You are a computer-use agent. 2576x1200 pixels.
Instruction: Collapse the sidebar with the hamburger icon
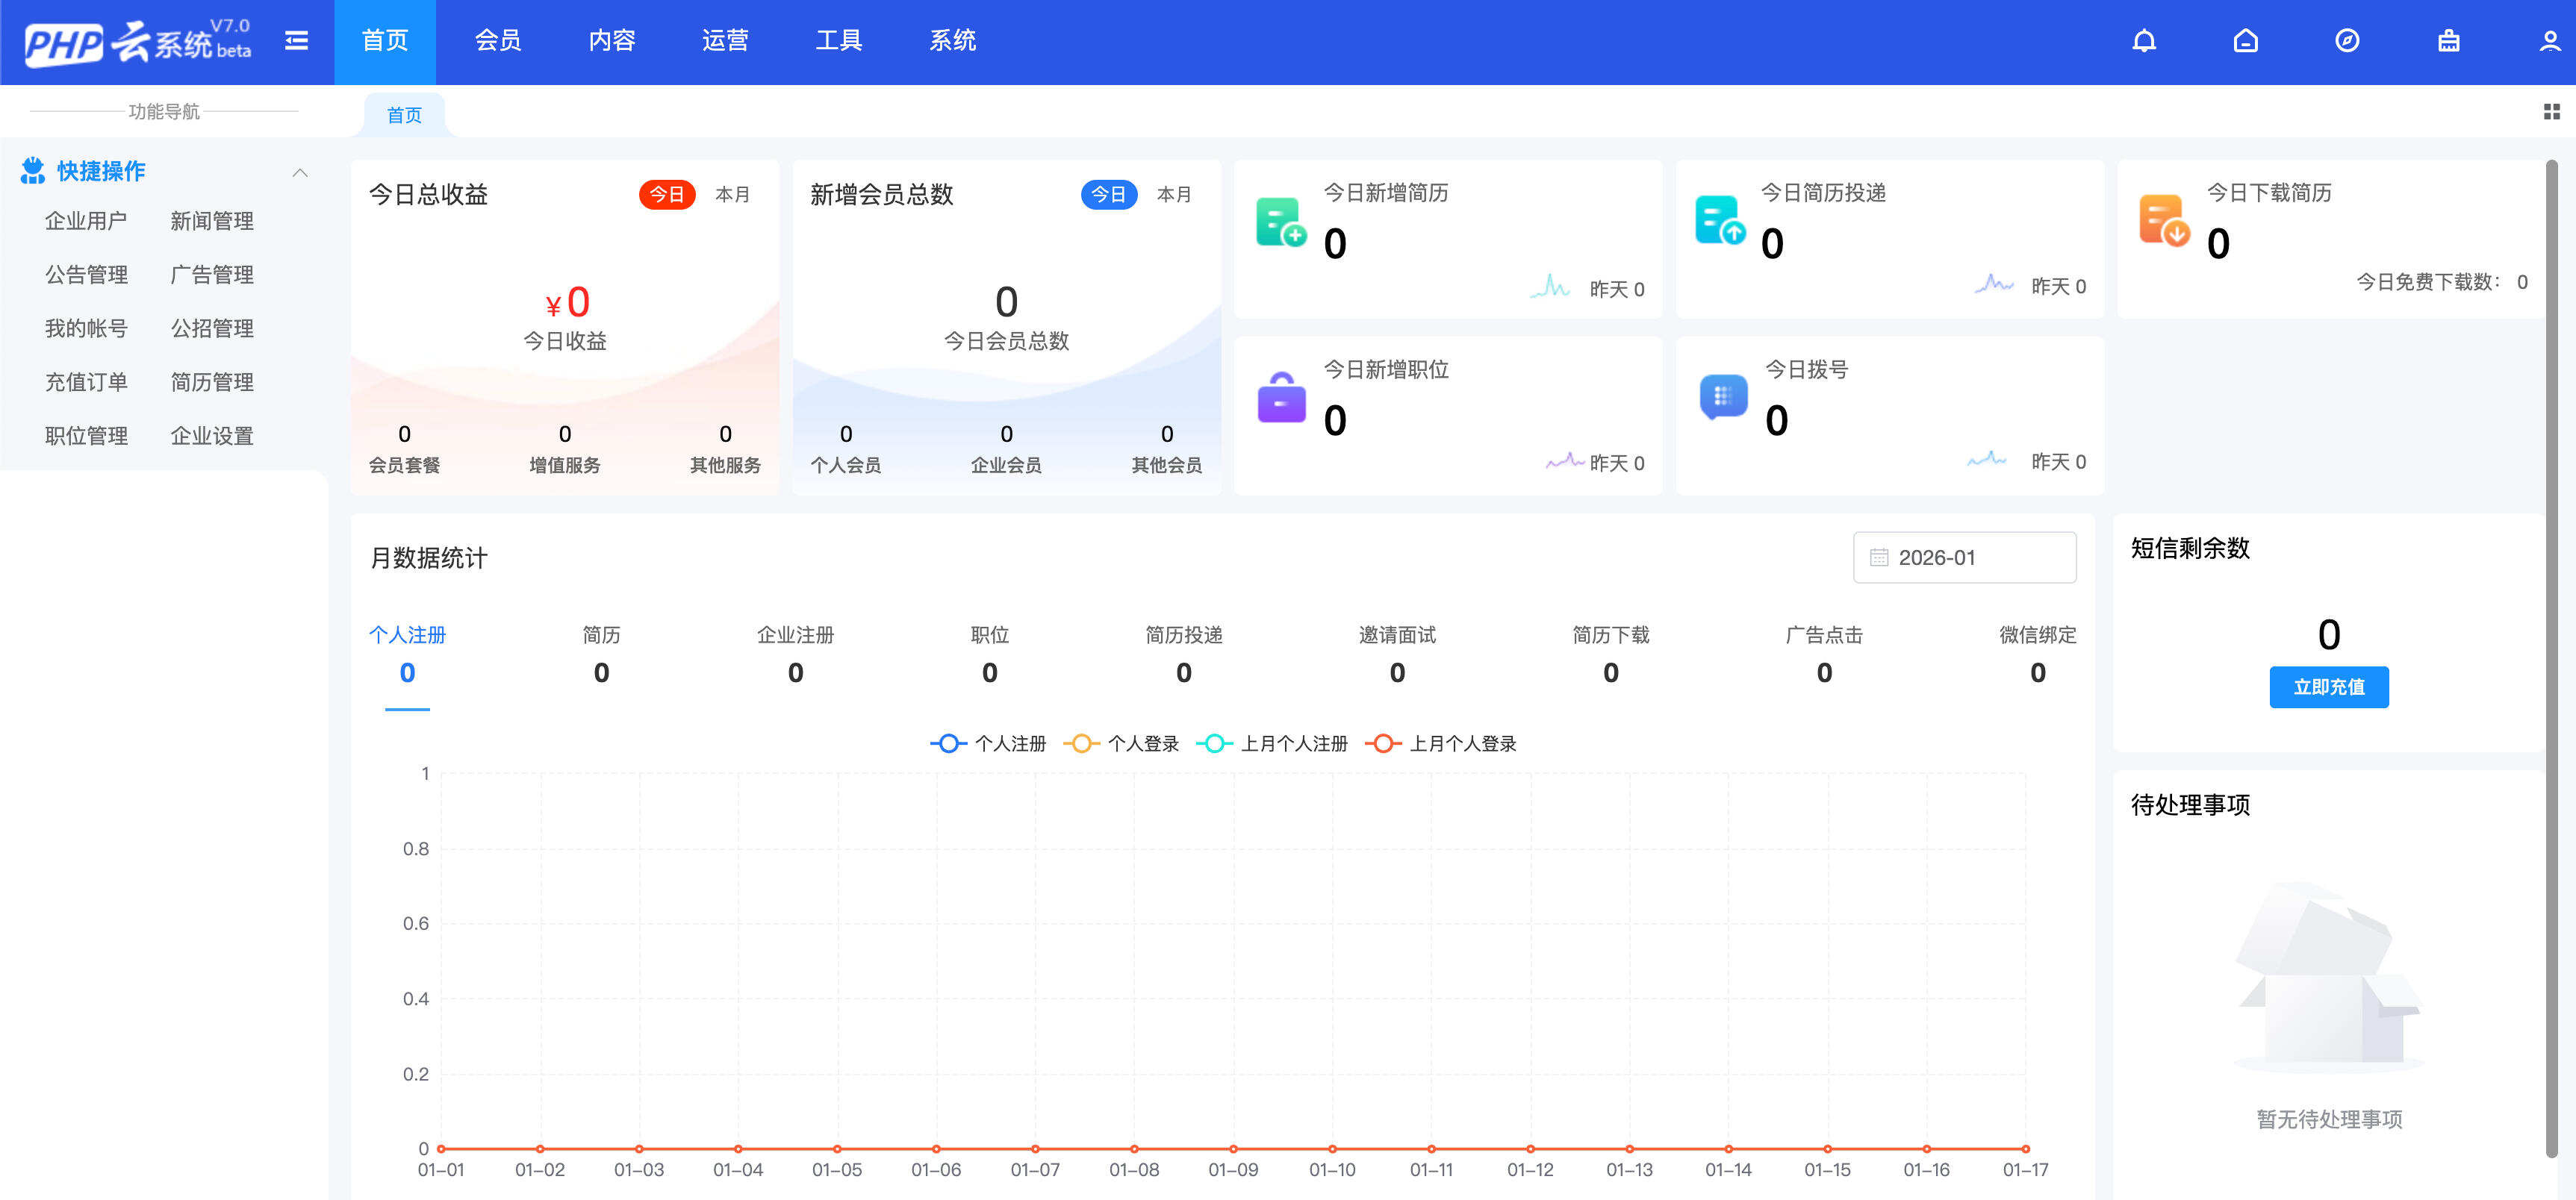tap(297, 41)
